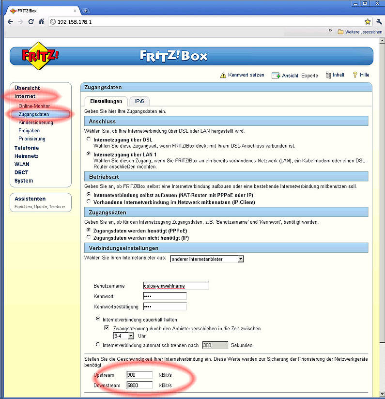Open the 3-4 Uhr time dropdown
The width and height of the screenshot is (385, 399).
[x=123, y=336]
